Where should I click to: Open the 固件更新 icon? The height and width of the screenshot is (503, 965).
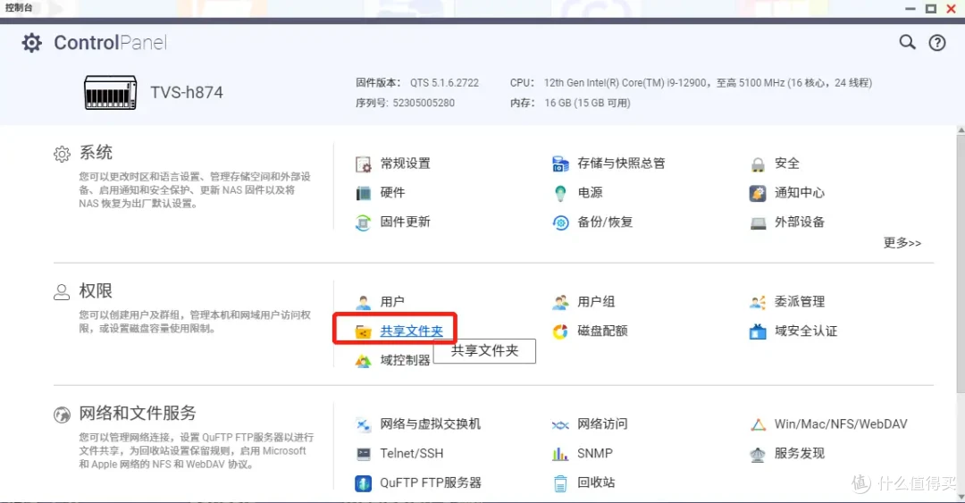tap(363, 222)
